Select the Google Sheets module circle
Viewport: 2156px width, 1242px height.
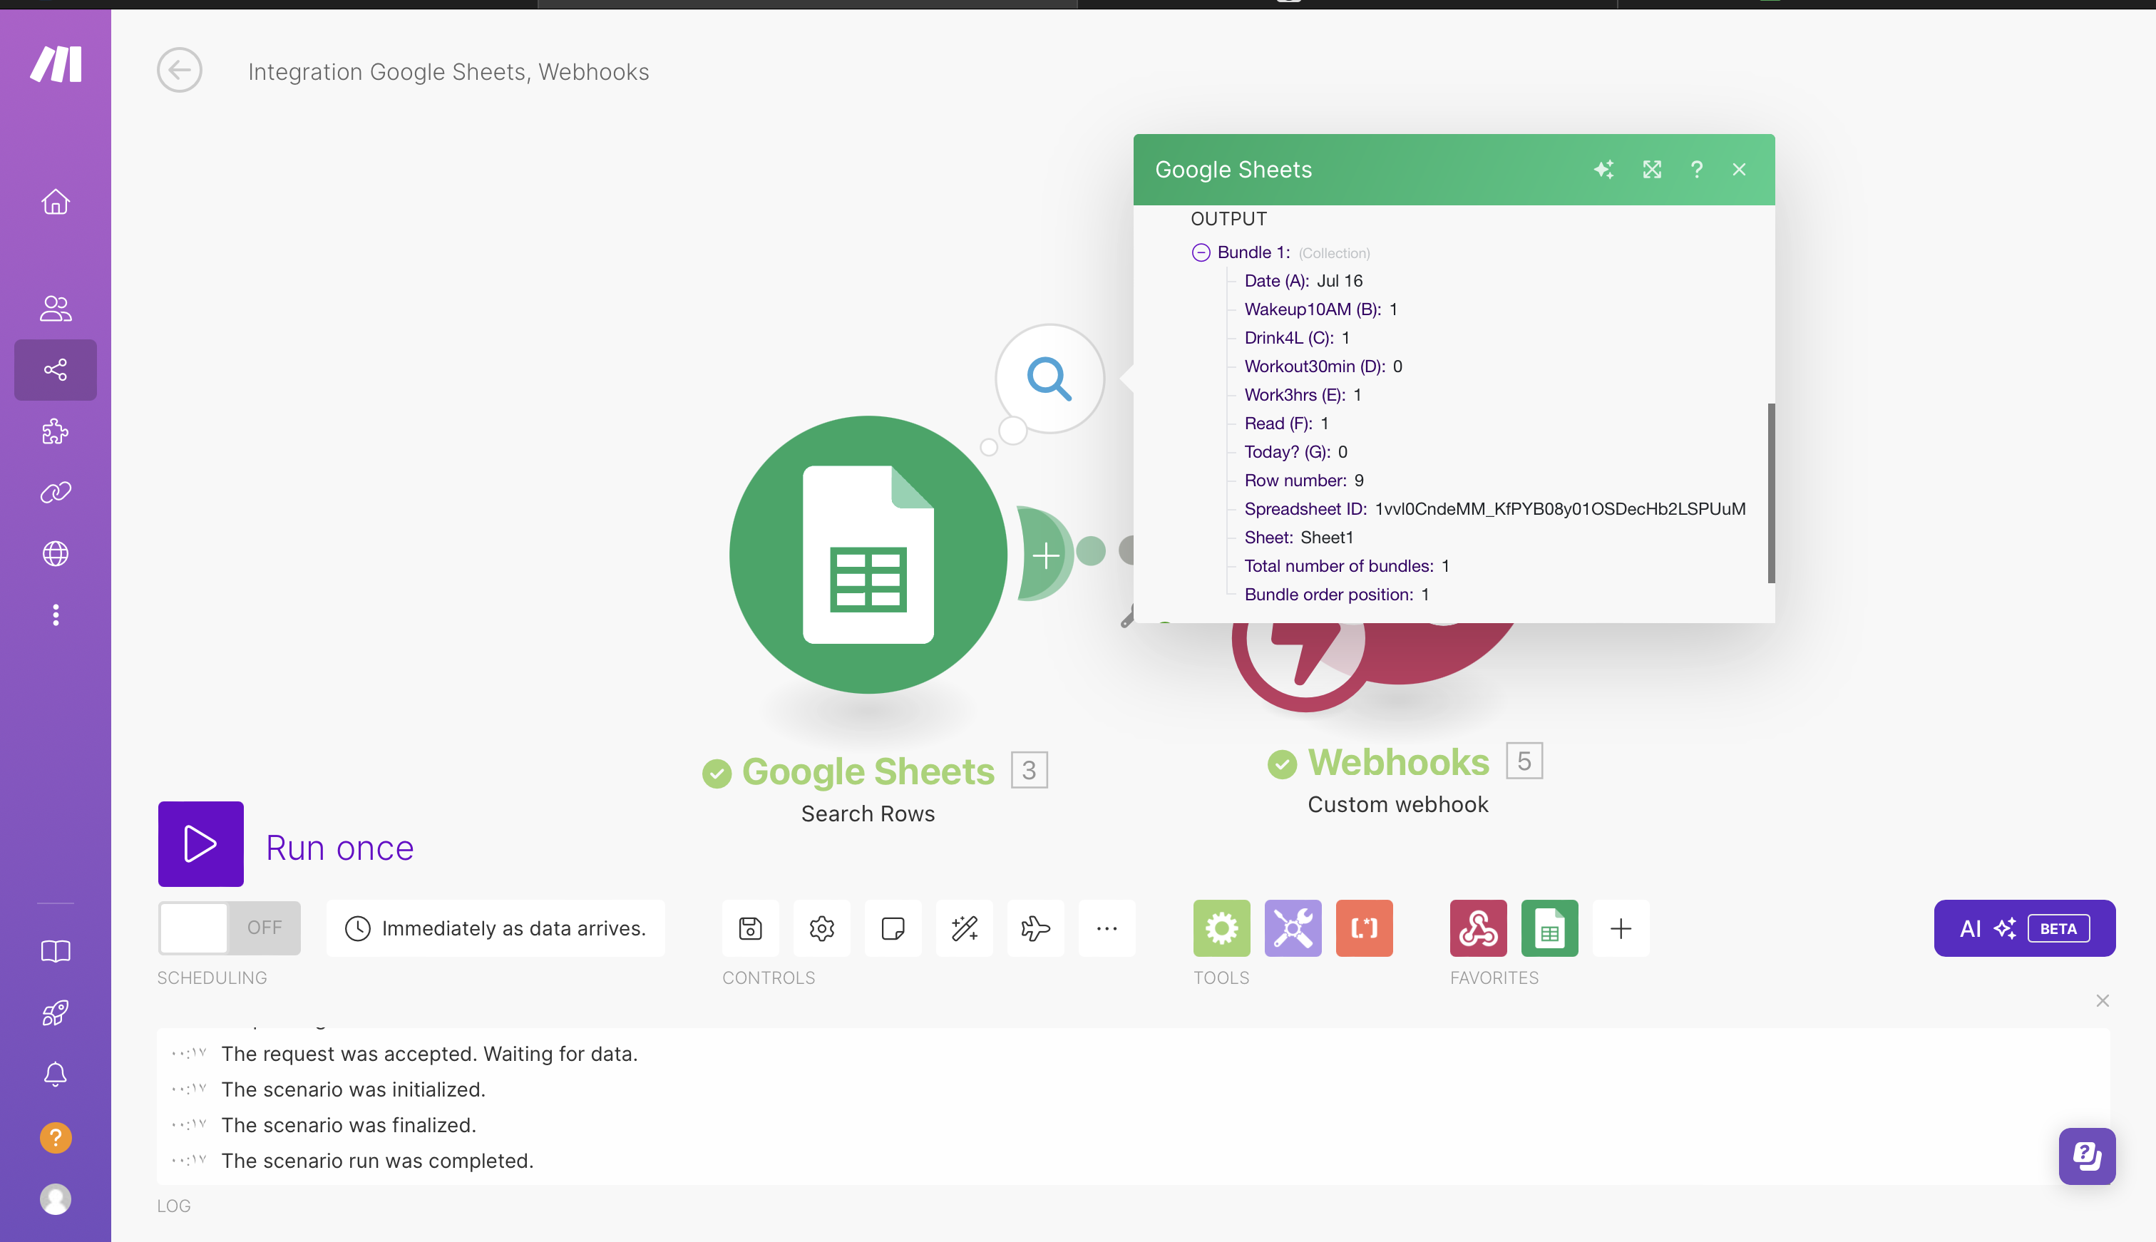[x=868, y=555]
